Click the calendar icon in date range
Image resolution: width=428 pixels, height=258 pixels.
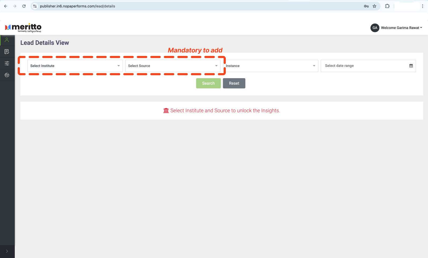point(411,66)
